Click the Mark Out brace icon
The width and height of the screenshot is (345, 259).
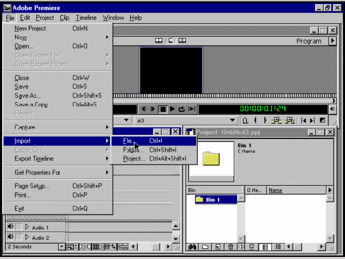click(265, 121)
